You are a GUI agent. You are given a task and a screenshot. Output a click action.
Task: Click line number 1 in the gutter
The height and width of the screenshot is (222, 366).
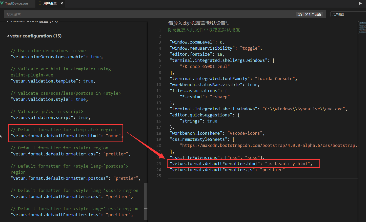point(160,30)
